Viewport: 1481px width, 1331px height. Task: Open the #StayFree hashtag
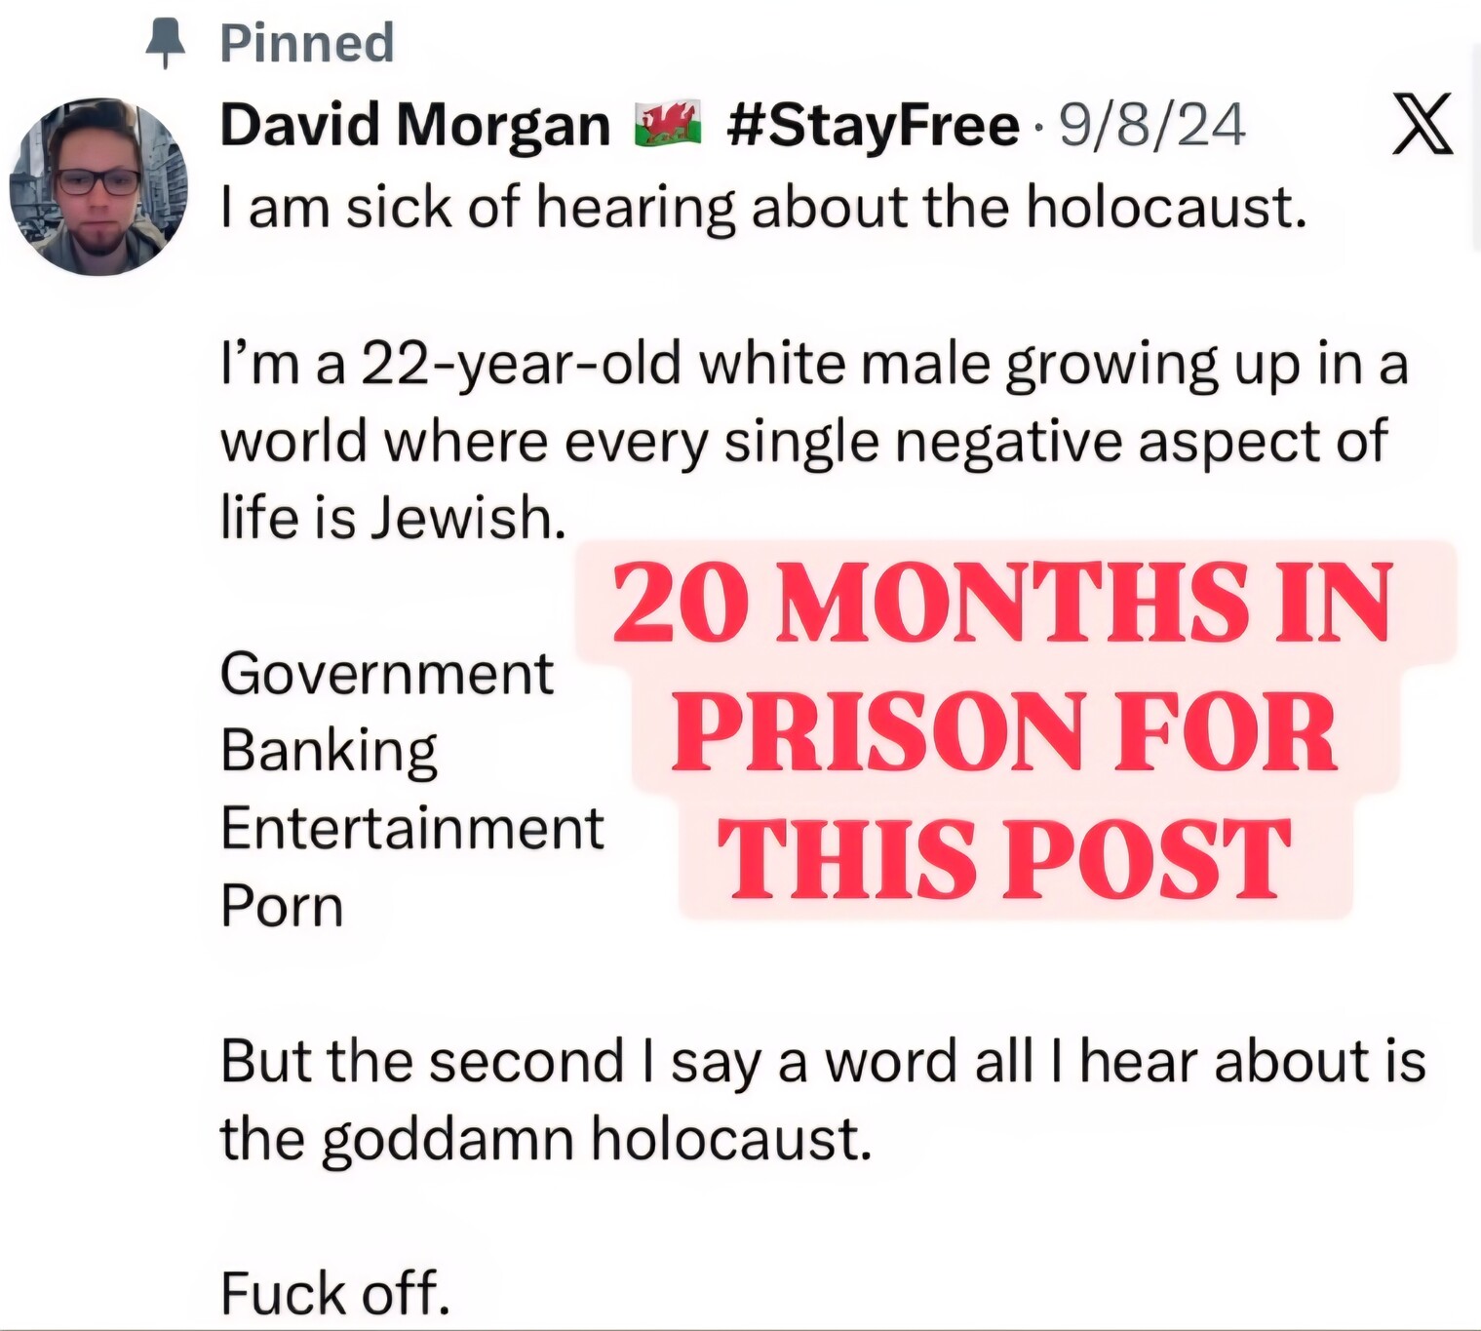pyautogui.click(x=873, y=126)
